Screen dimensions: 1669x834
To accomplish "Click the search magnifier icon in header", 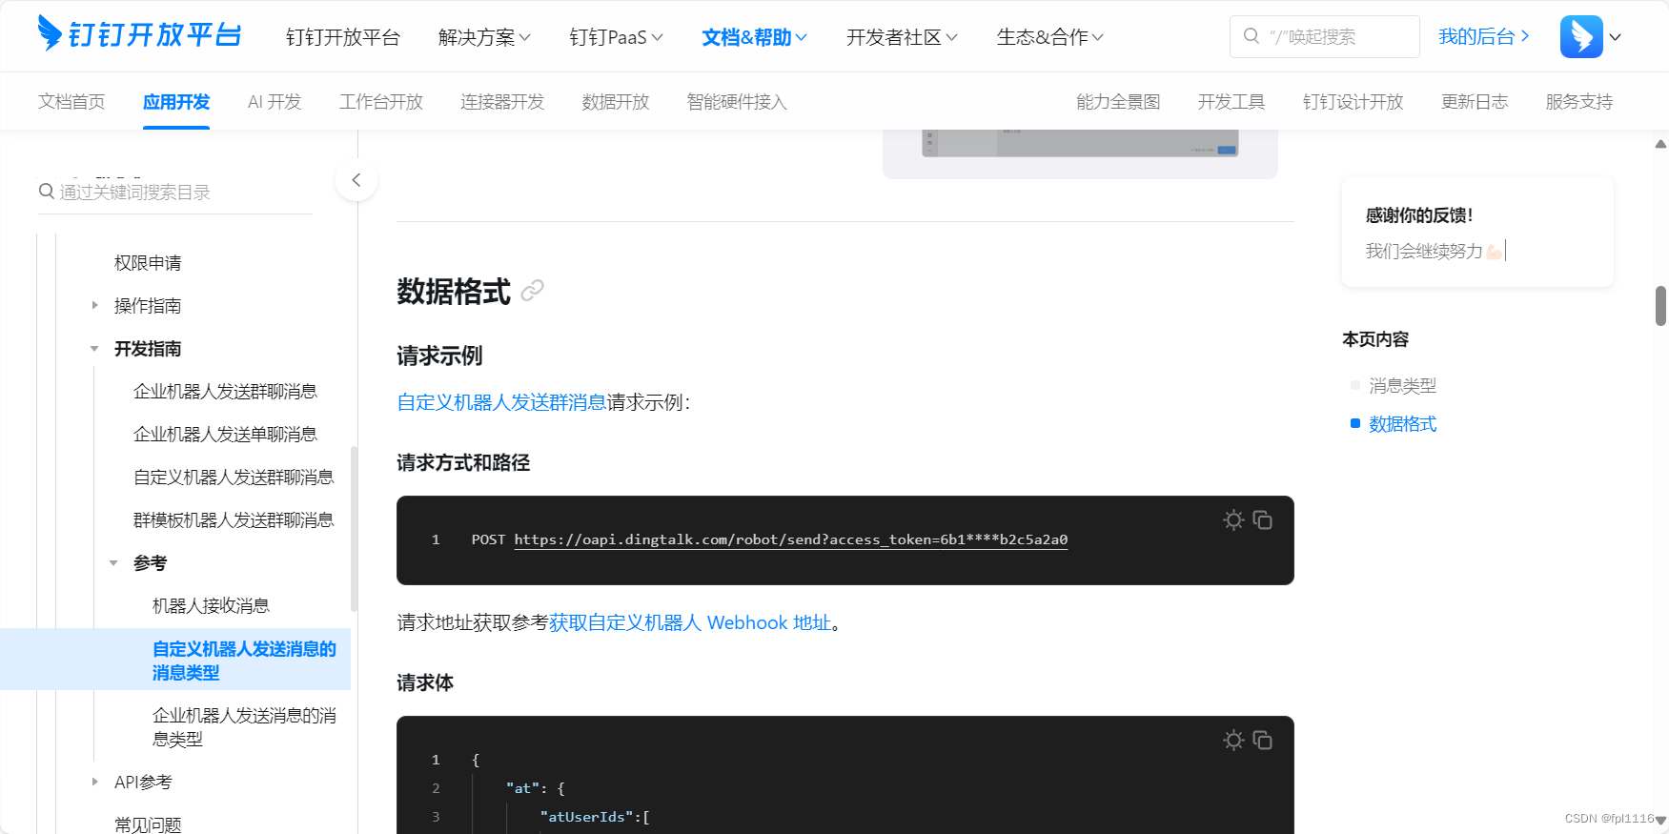I will pos(1252,36).
